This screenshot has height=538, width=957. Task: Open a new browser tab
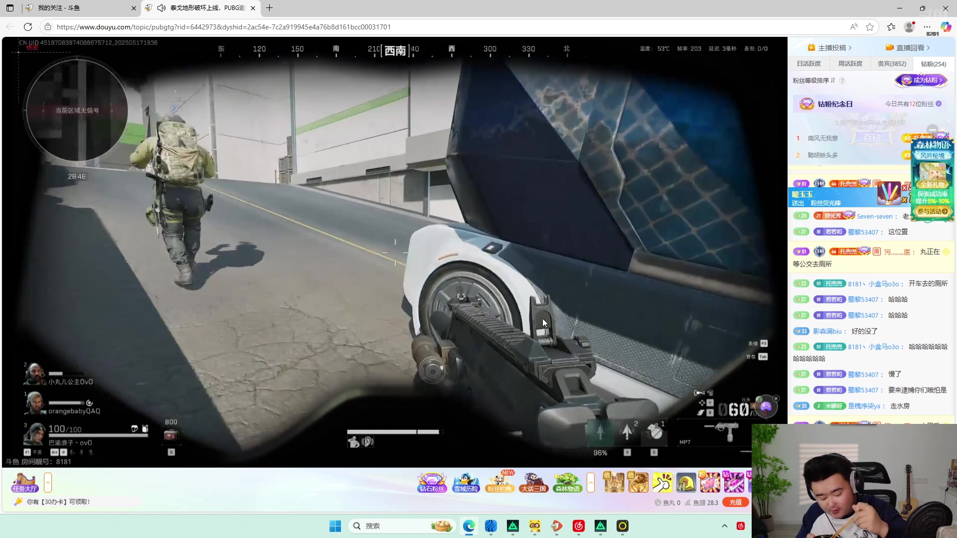pos(269,8)
